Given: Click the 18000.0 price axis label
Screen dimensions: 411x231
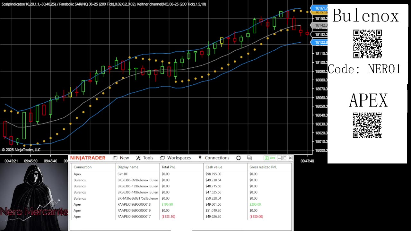Looking at the screenshot, I should 321,150.
